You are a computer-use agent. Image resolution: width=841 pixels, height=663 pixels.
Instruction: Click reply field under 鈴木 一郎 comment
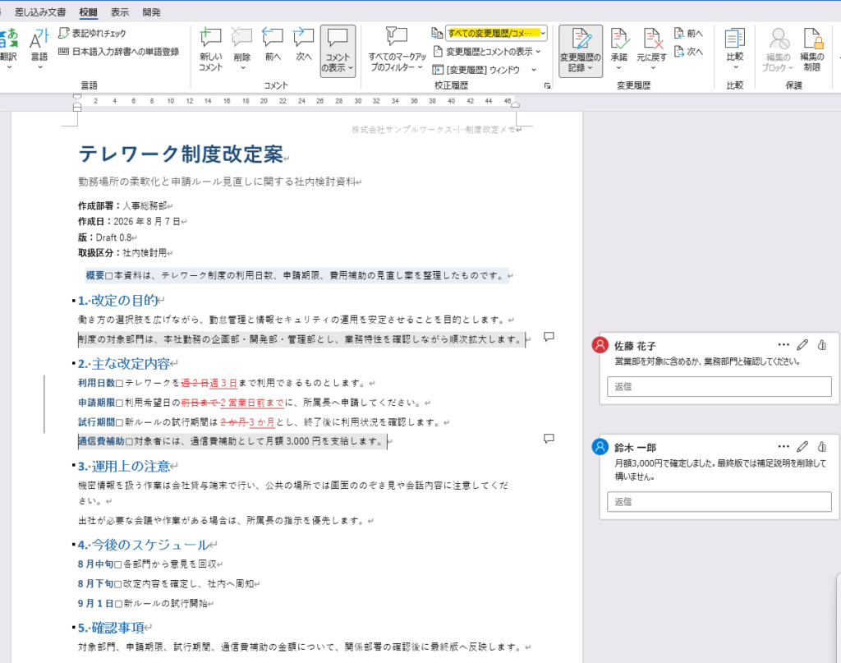[x=719, y=501]
